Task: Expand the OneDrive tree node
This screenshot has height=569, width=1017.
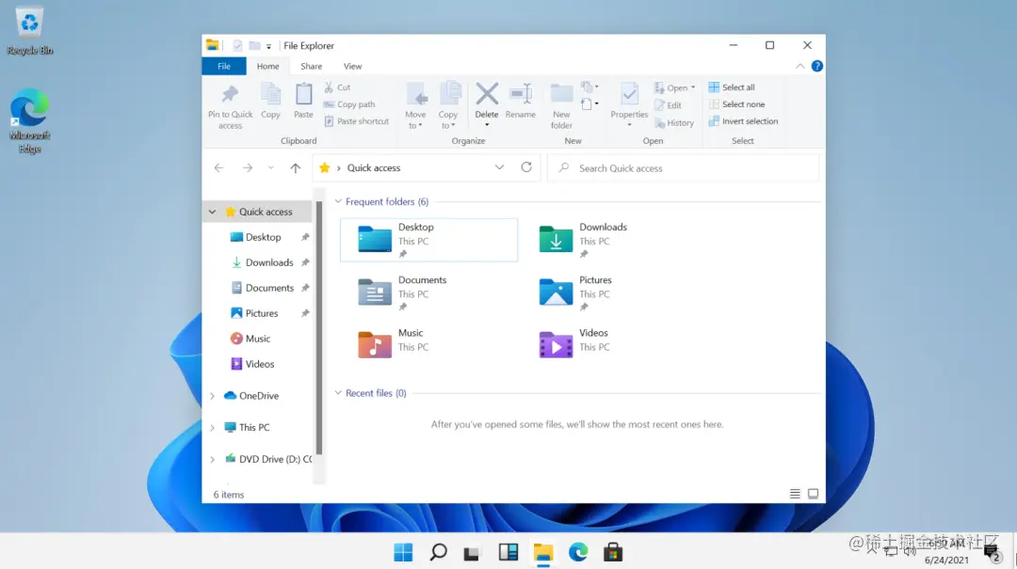Action: 212,396
